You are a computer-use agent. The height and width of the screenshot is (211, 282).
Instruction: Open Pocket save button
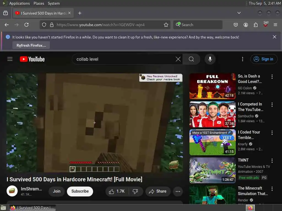coord(236,25)
